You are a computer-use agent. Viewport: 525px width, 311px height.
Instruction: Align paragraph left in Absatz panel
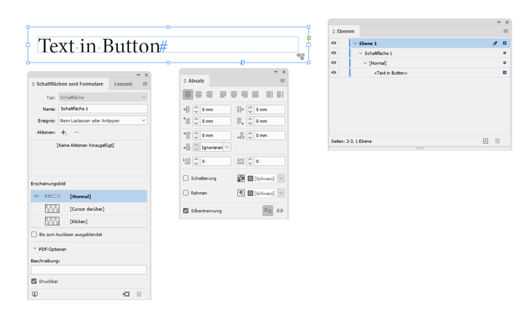coord(188,95)
